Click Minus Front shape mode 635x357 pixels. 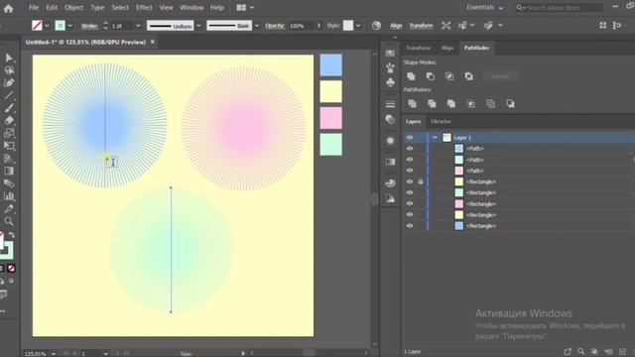point(430,76)
